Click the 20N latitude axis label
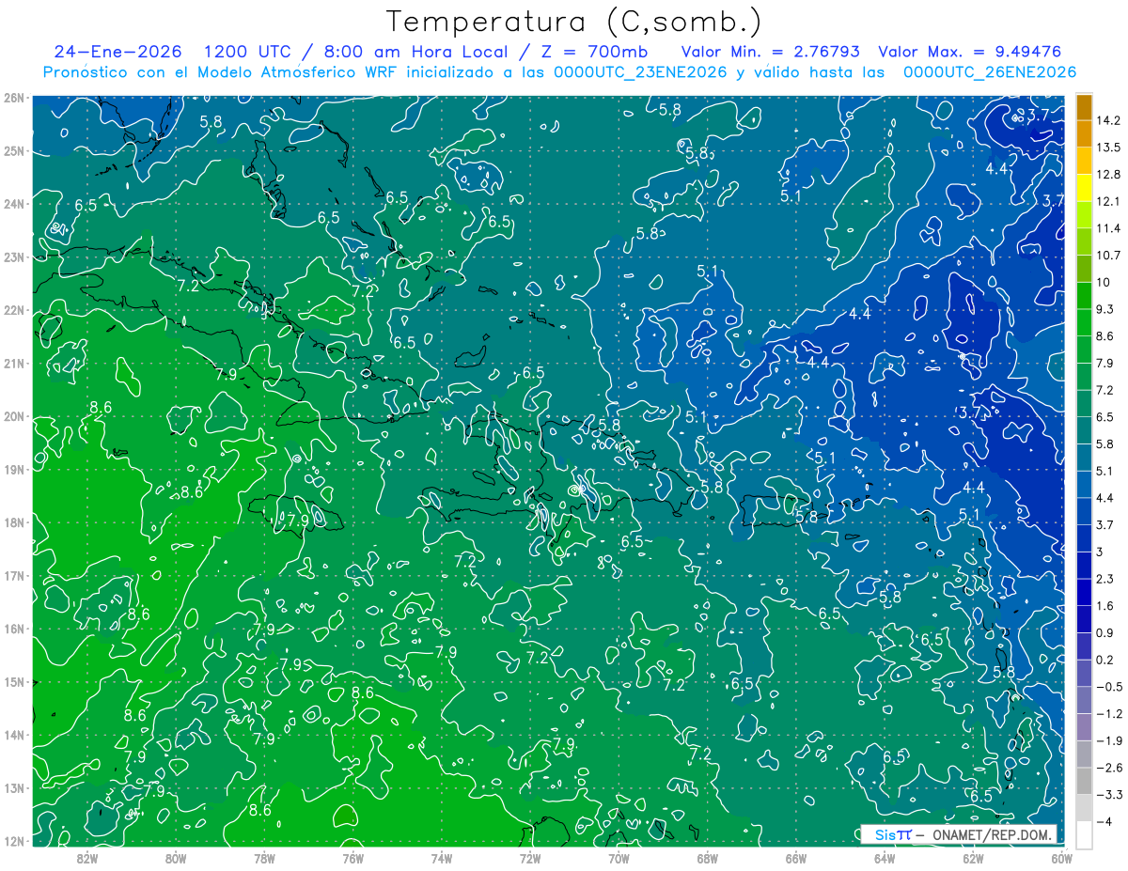This screenshot has height=871, width=1128. pyautogui.click(x=13, y=416)
